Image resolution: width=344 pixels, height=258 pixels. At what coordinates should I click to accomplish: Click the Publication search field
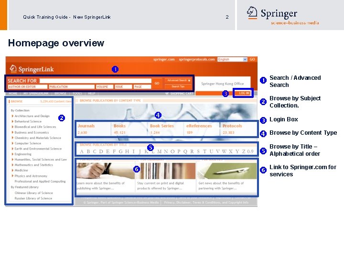click(x=72, y=86)
